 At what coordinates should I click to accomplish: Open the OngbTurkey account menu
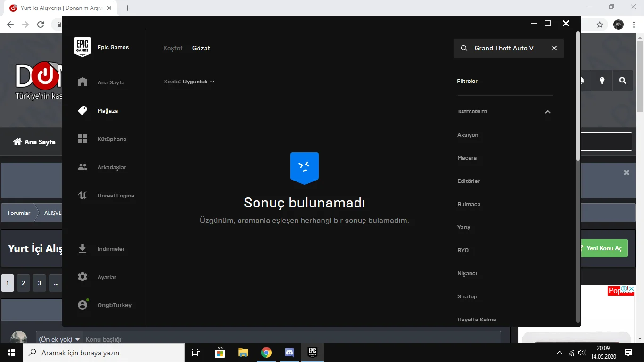pyautogui.click(x=110, y=305)
